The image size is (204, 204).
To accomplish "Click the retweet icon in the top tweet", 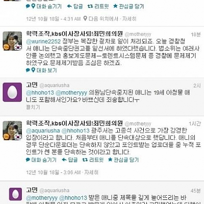I will tap(90, 7).
